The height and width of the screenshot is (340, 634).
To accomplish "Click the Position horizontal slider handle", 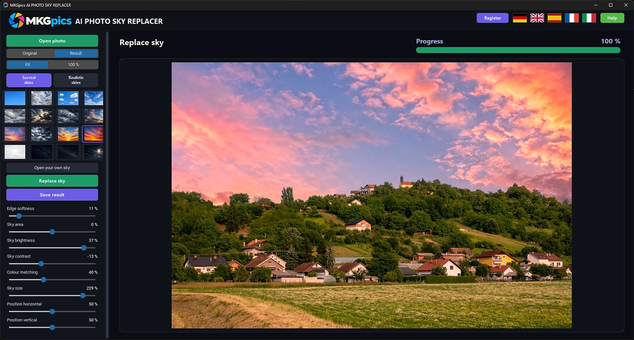I will pyautogui.click(x=52, y=312).
